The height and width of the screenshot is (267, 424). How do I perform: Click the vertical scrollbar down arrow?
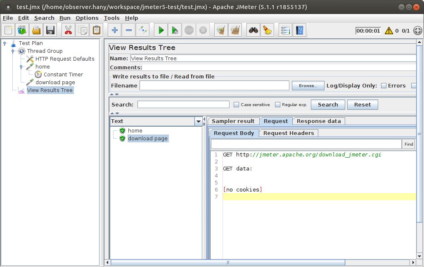click(419, 256)
